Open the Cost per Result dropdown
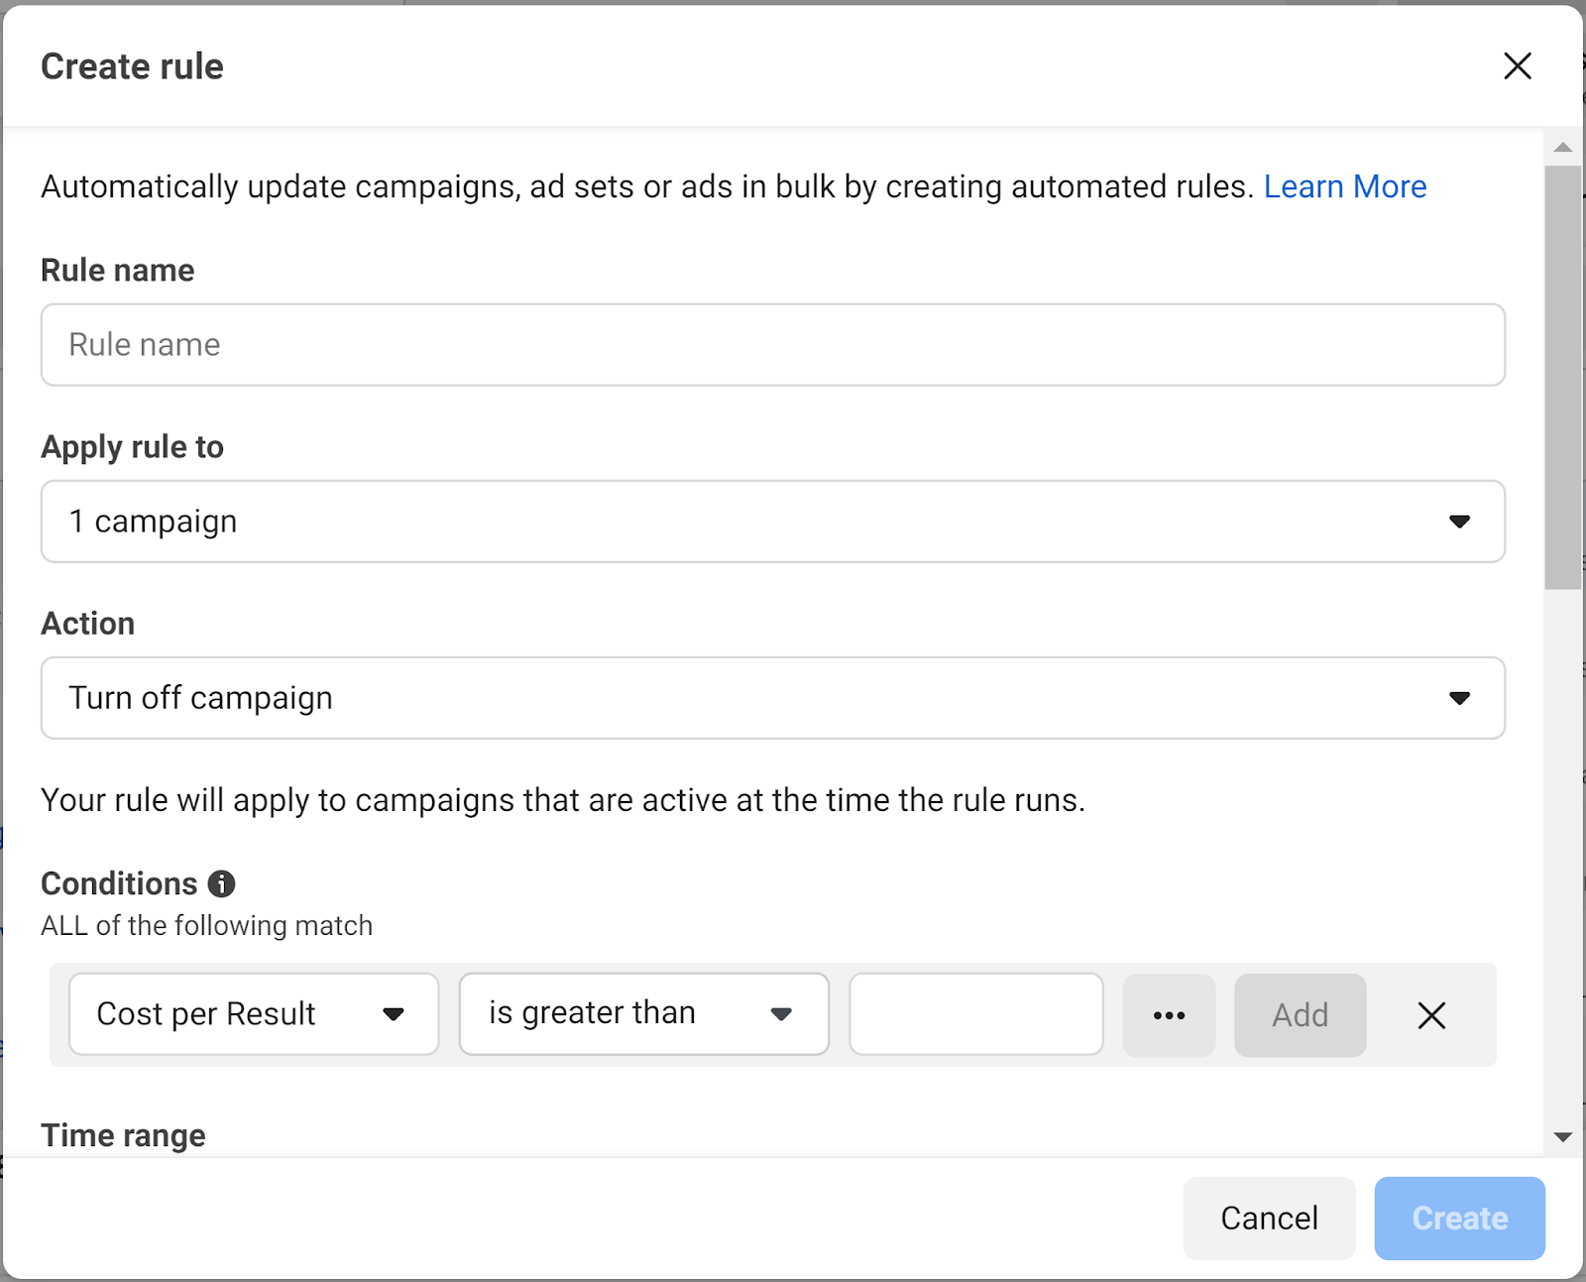 pyautogui.click(x=253, y=1014)
